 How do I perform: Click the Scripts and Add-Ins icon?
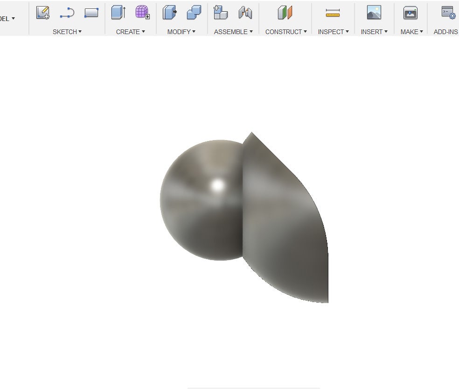coord(448,13)
